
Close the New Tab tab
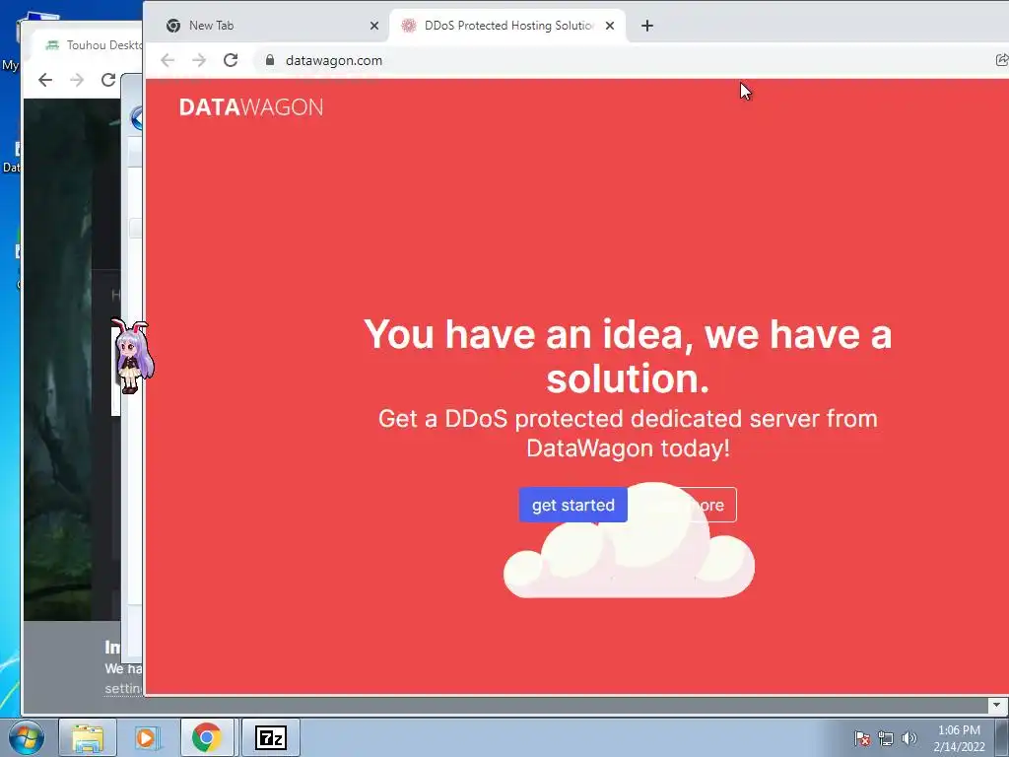coord(373,26)
